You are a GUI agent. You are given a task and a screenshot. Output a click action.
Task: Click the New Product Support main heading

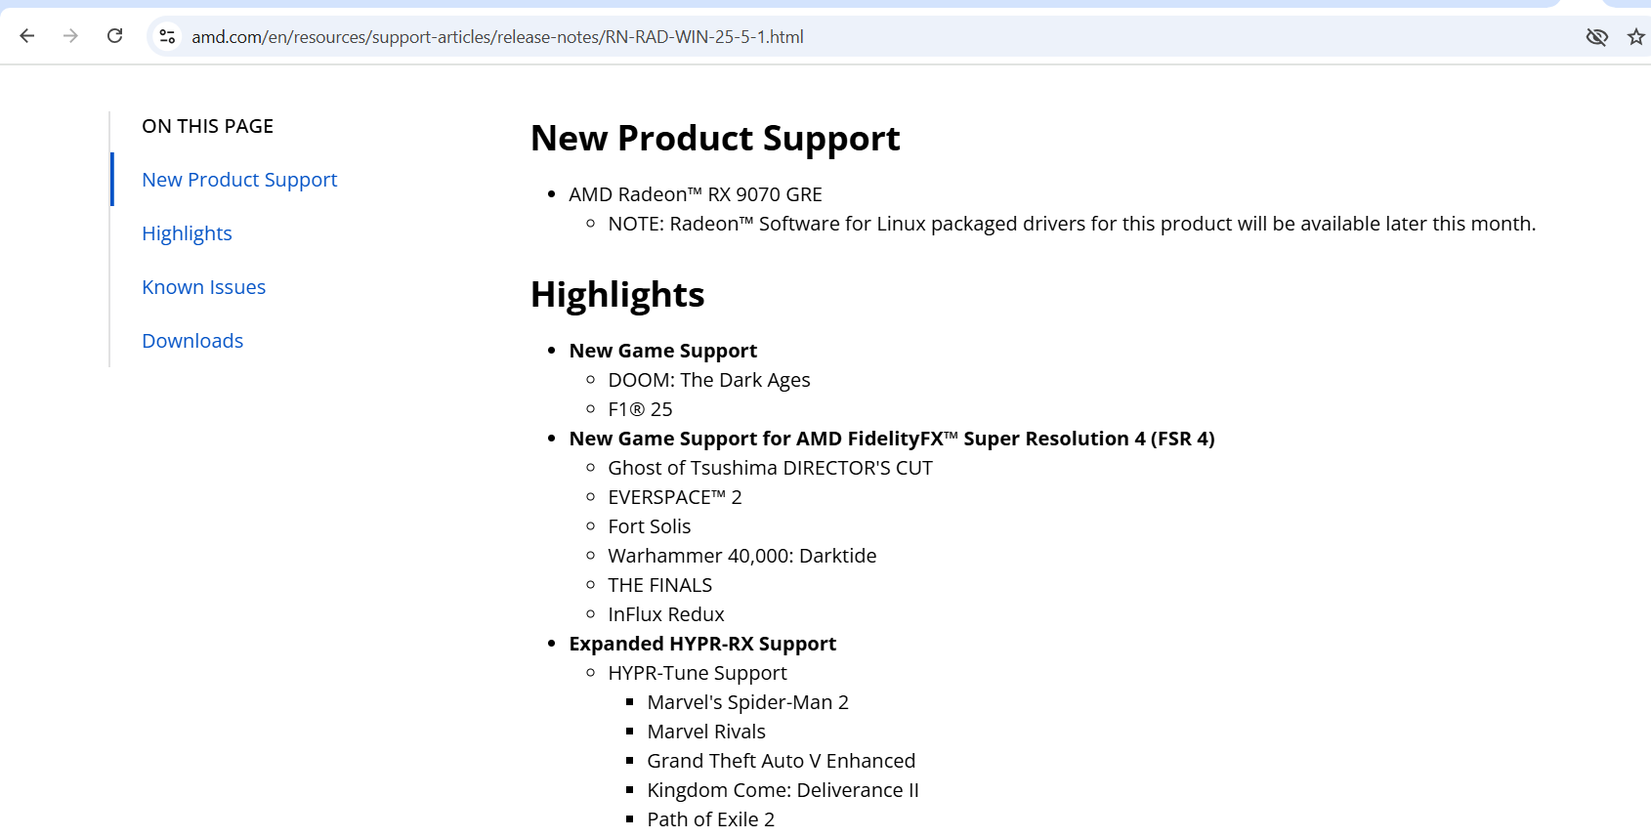tap(714, 139)
